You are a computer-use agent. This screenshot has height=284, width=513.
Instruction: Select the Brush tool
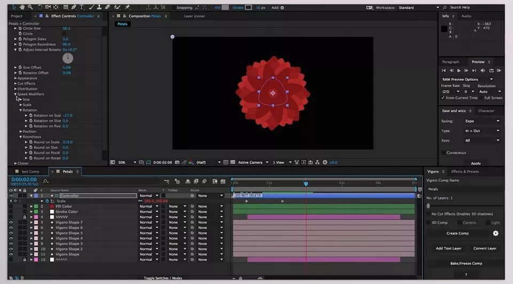point(92,7)
